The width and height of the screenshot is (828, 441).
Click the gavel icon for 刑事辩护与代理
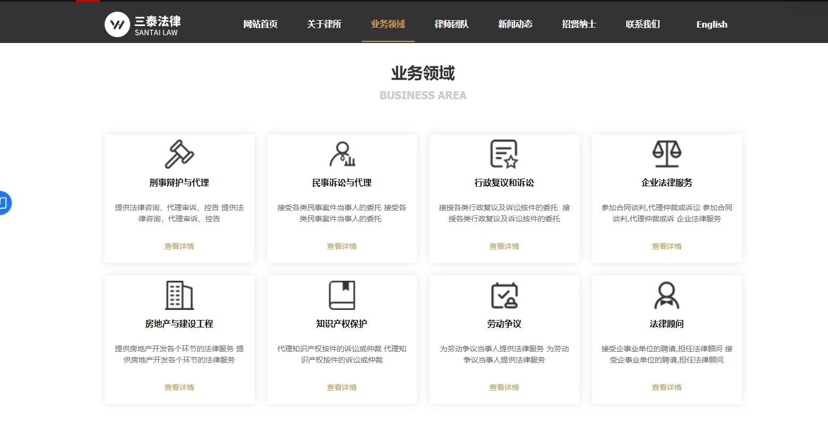(x=180, y=154)
